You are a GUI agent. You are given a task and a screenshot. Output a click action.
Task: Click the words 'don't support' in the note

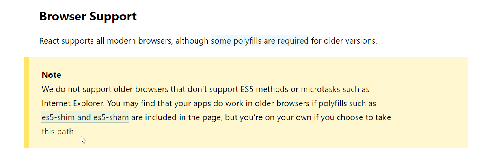pyautogui.click(x=205, y=89)
